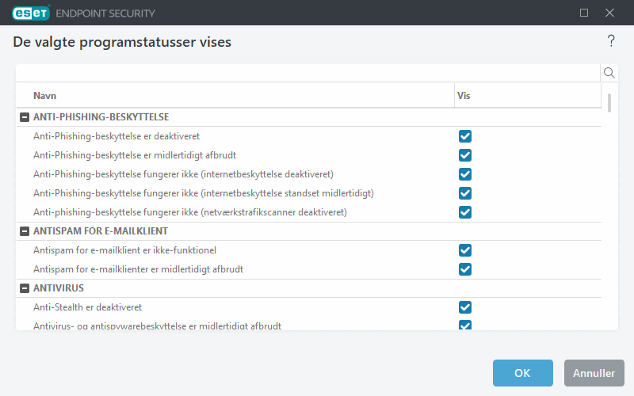This screenshot has height=396, width=634.
Task: Toggle checkbox for 'netværkstrafikscanner deaktiveret' row
Action: coord(465,212)
